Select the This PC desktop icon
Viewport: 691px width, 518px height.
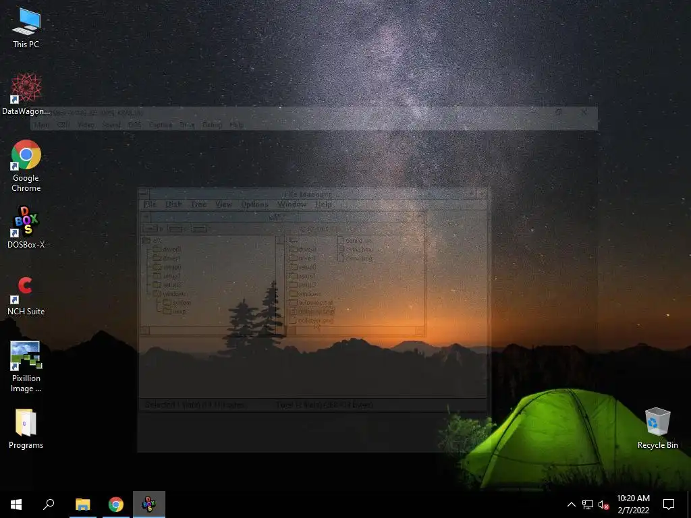point(26,27)
